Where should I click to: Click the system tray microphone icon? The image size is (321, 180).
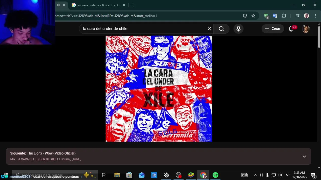[x=268, y=175]
